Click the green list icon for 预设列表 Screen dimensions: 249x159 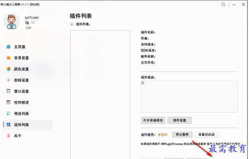[x=8, y=113]
